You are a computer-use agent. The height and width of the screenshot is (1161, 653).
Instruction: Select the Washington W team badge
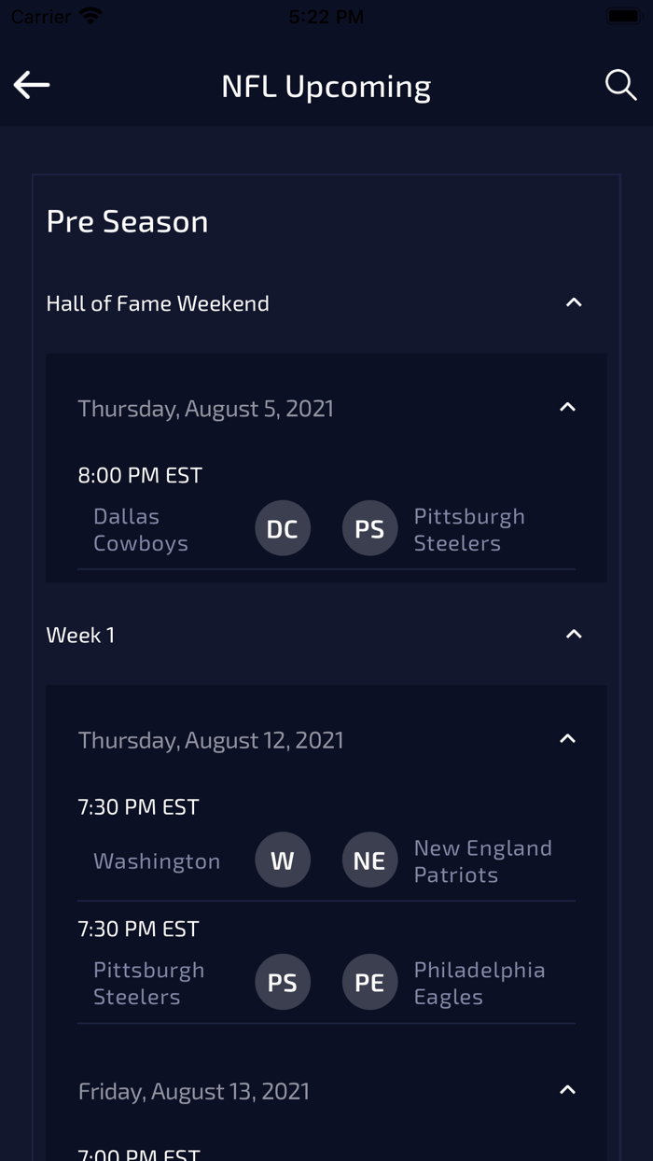283,860
